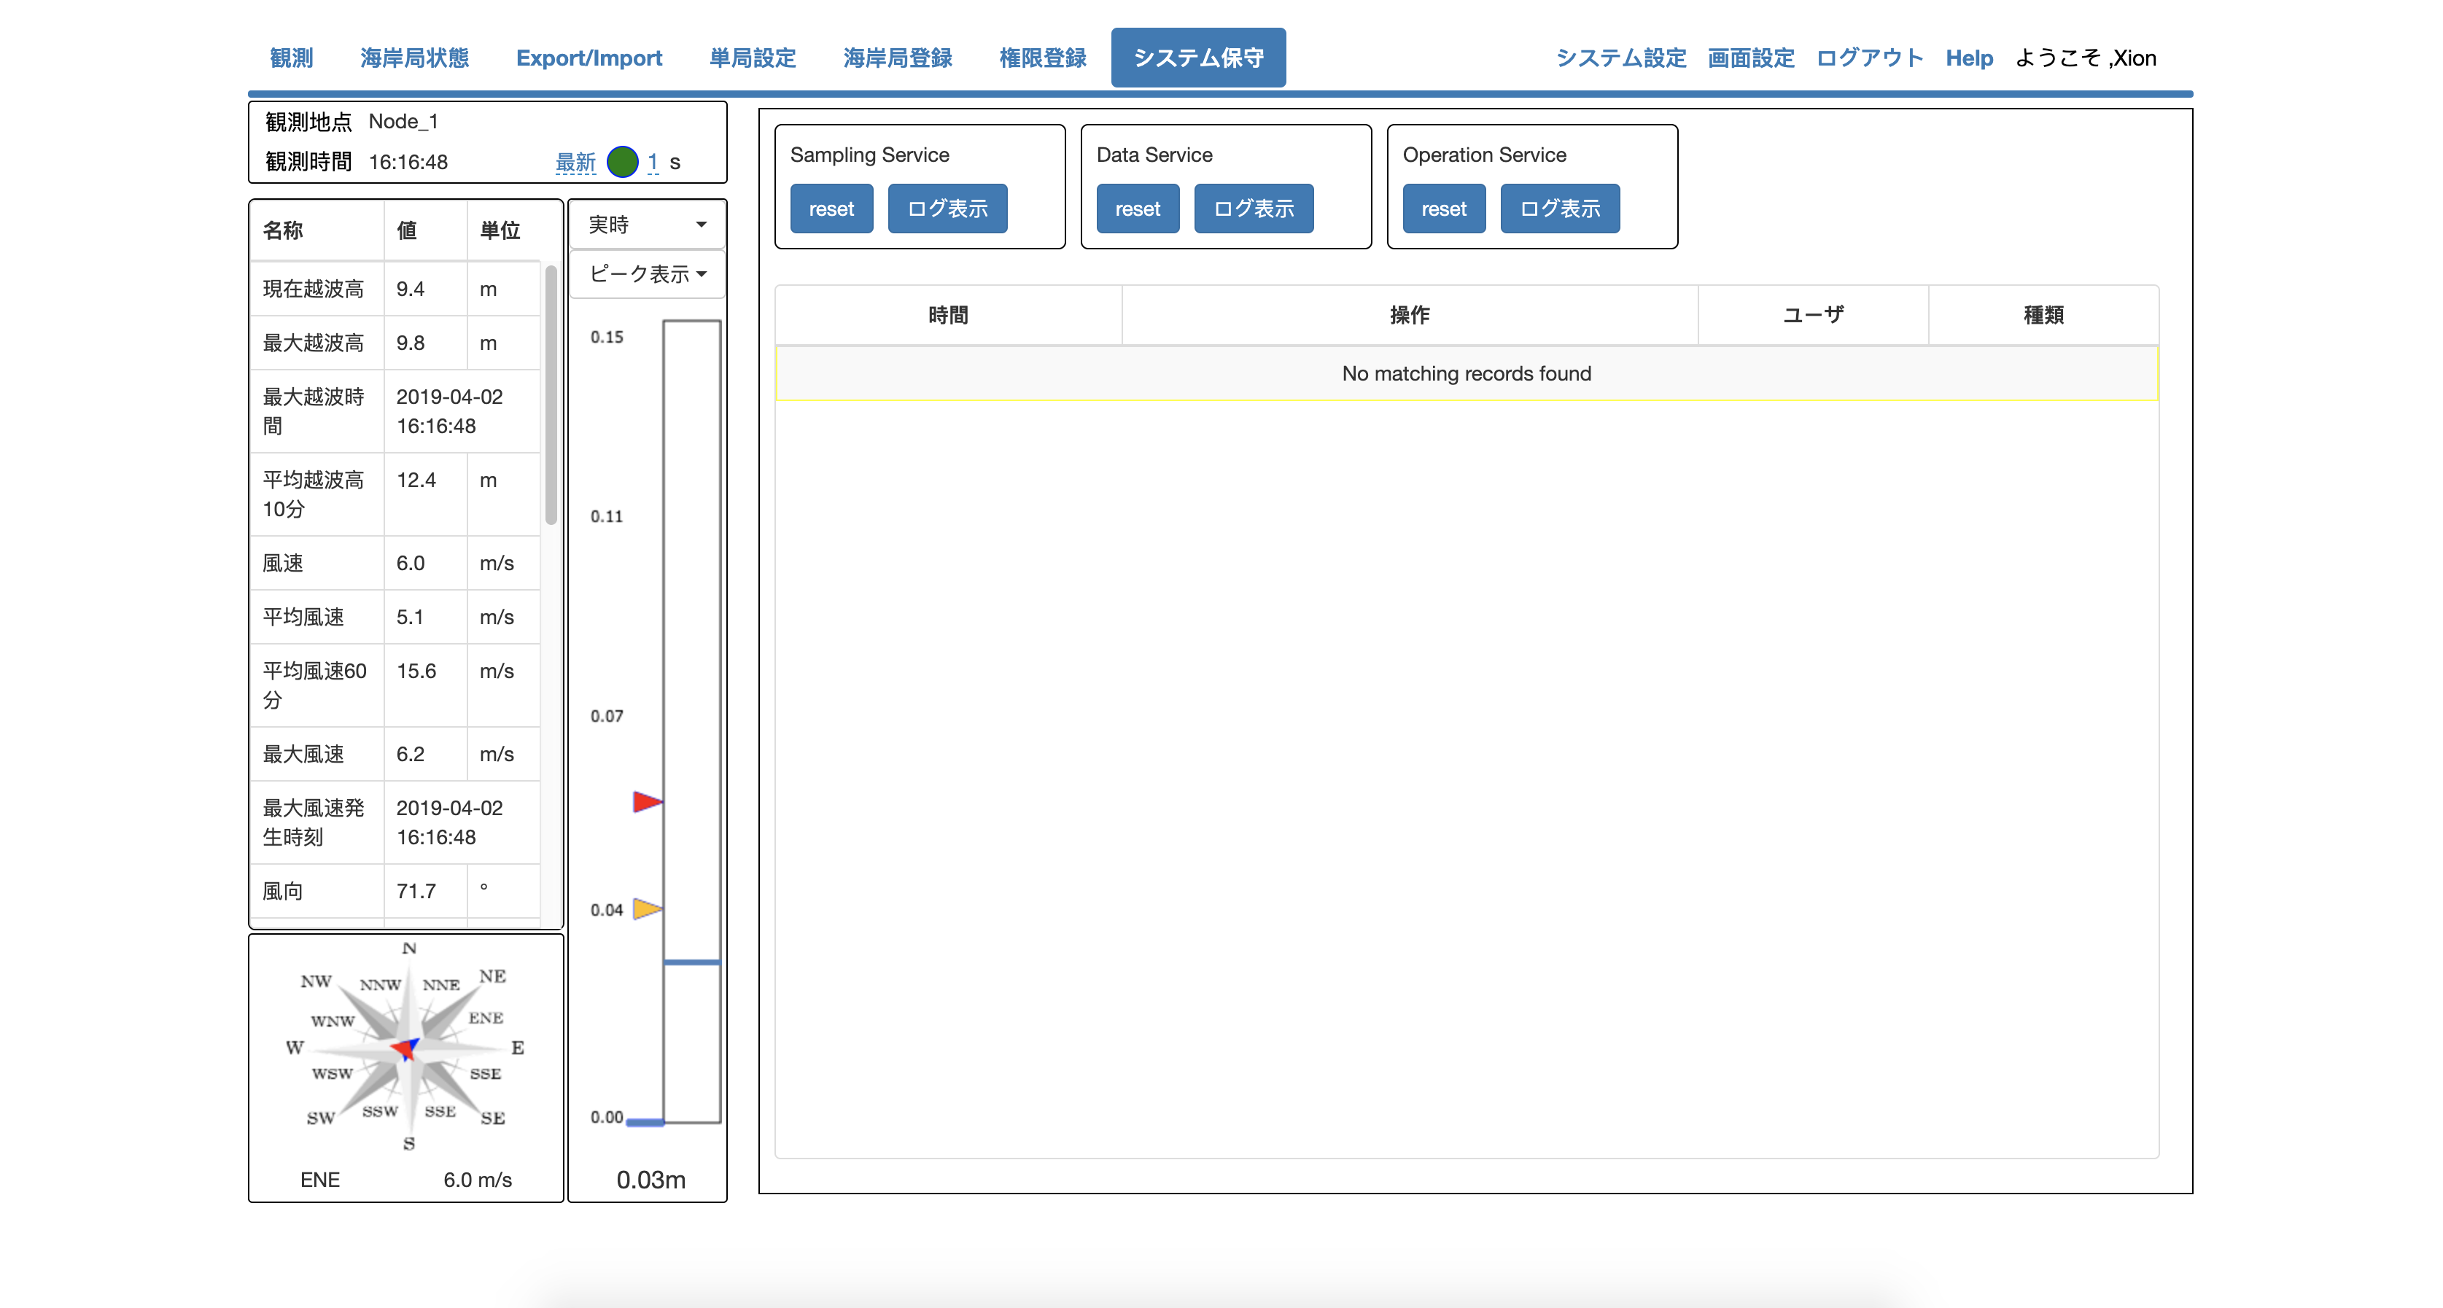
Task: Show log for Operation Service
Action: (1559, 209)
